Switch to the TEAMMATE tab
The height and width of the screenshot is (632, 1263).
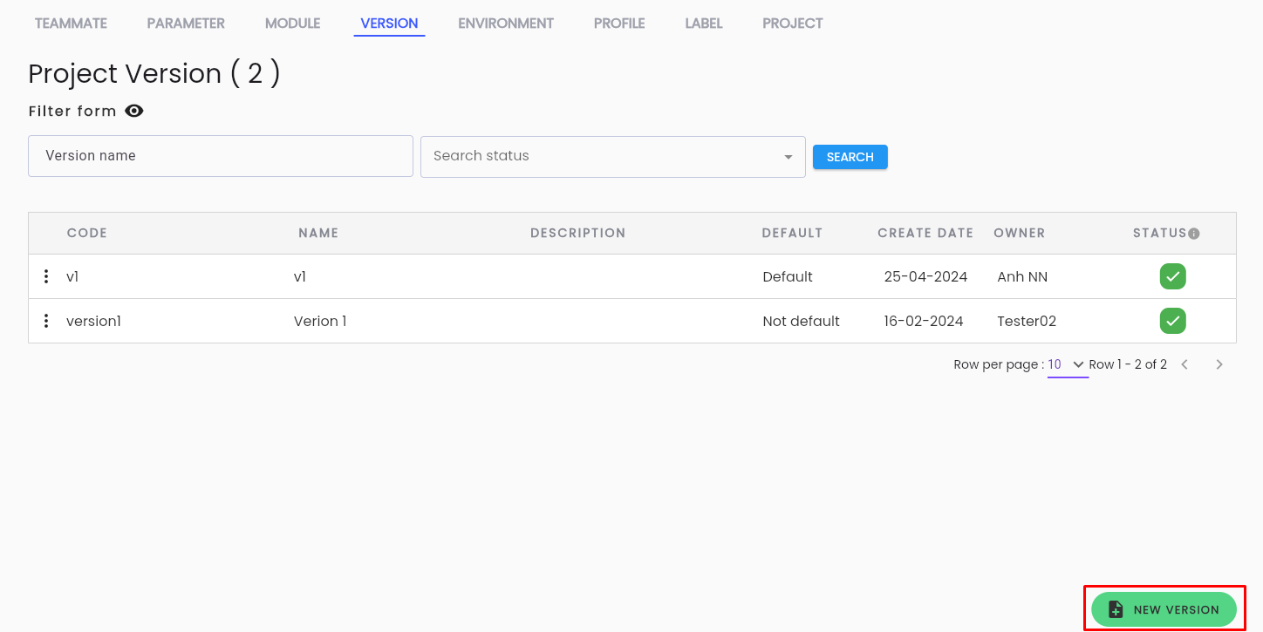pyautogui.click(x=71, y=24)
